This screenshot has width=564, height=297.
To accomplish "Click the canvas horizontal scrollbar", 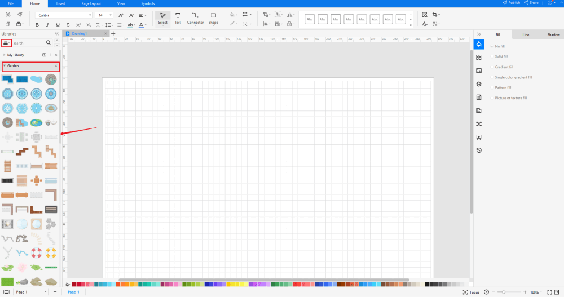I will (263, 280).
